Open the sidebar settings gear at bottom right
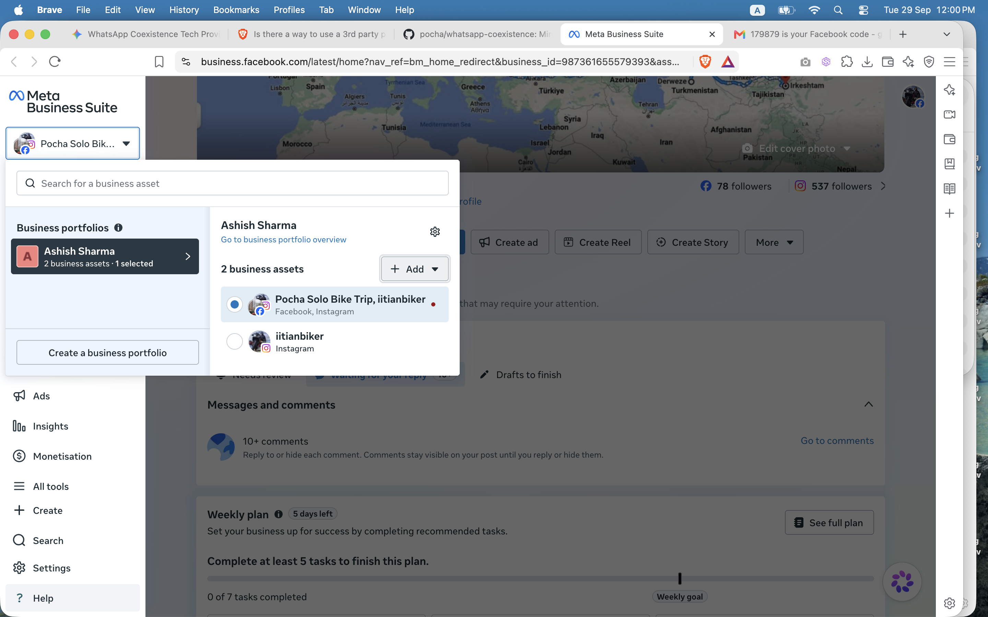 point(950,603)
